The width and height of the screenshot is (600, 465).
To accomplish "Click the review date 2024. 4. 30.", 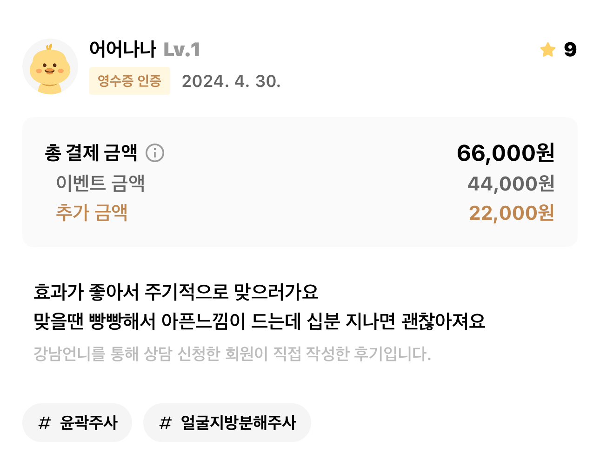I will [x=231, y=81].
